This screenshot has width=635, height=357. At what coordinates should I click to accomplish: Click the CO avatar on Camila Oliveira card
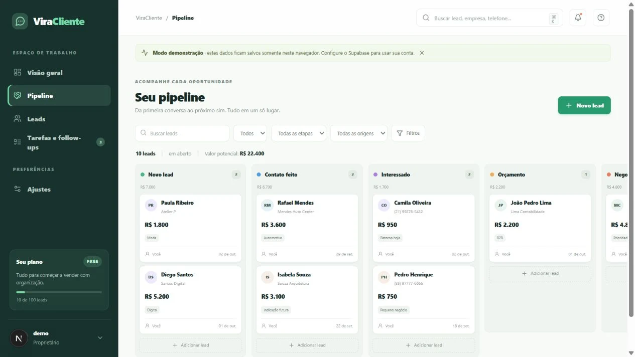click(x=384, y=205)
